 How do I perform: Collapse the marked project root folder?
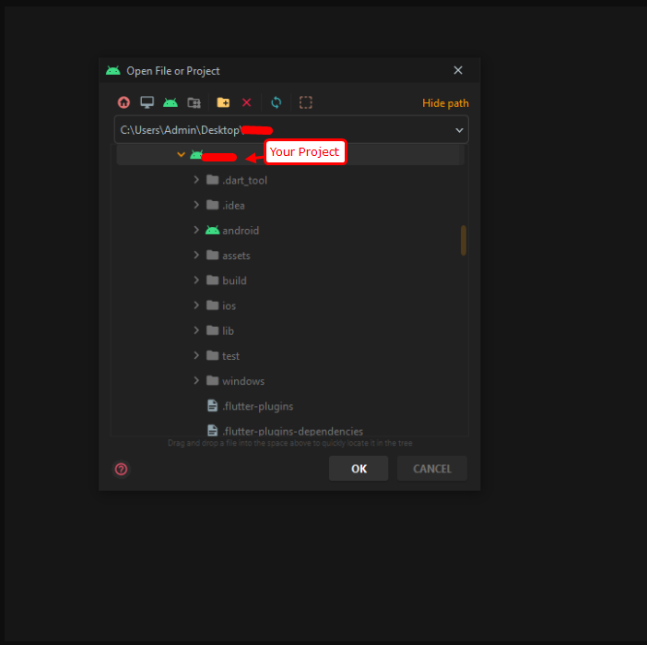[181, 155]
